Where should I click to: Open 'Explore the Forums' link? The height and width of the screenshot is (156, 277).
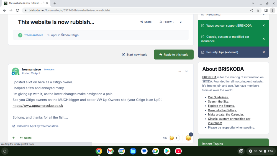point(221,106)
